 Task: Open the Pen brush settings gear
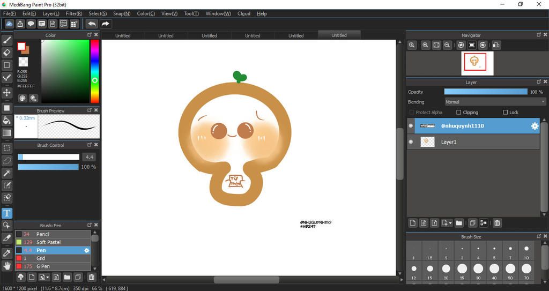click(86, 250)
